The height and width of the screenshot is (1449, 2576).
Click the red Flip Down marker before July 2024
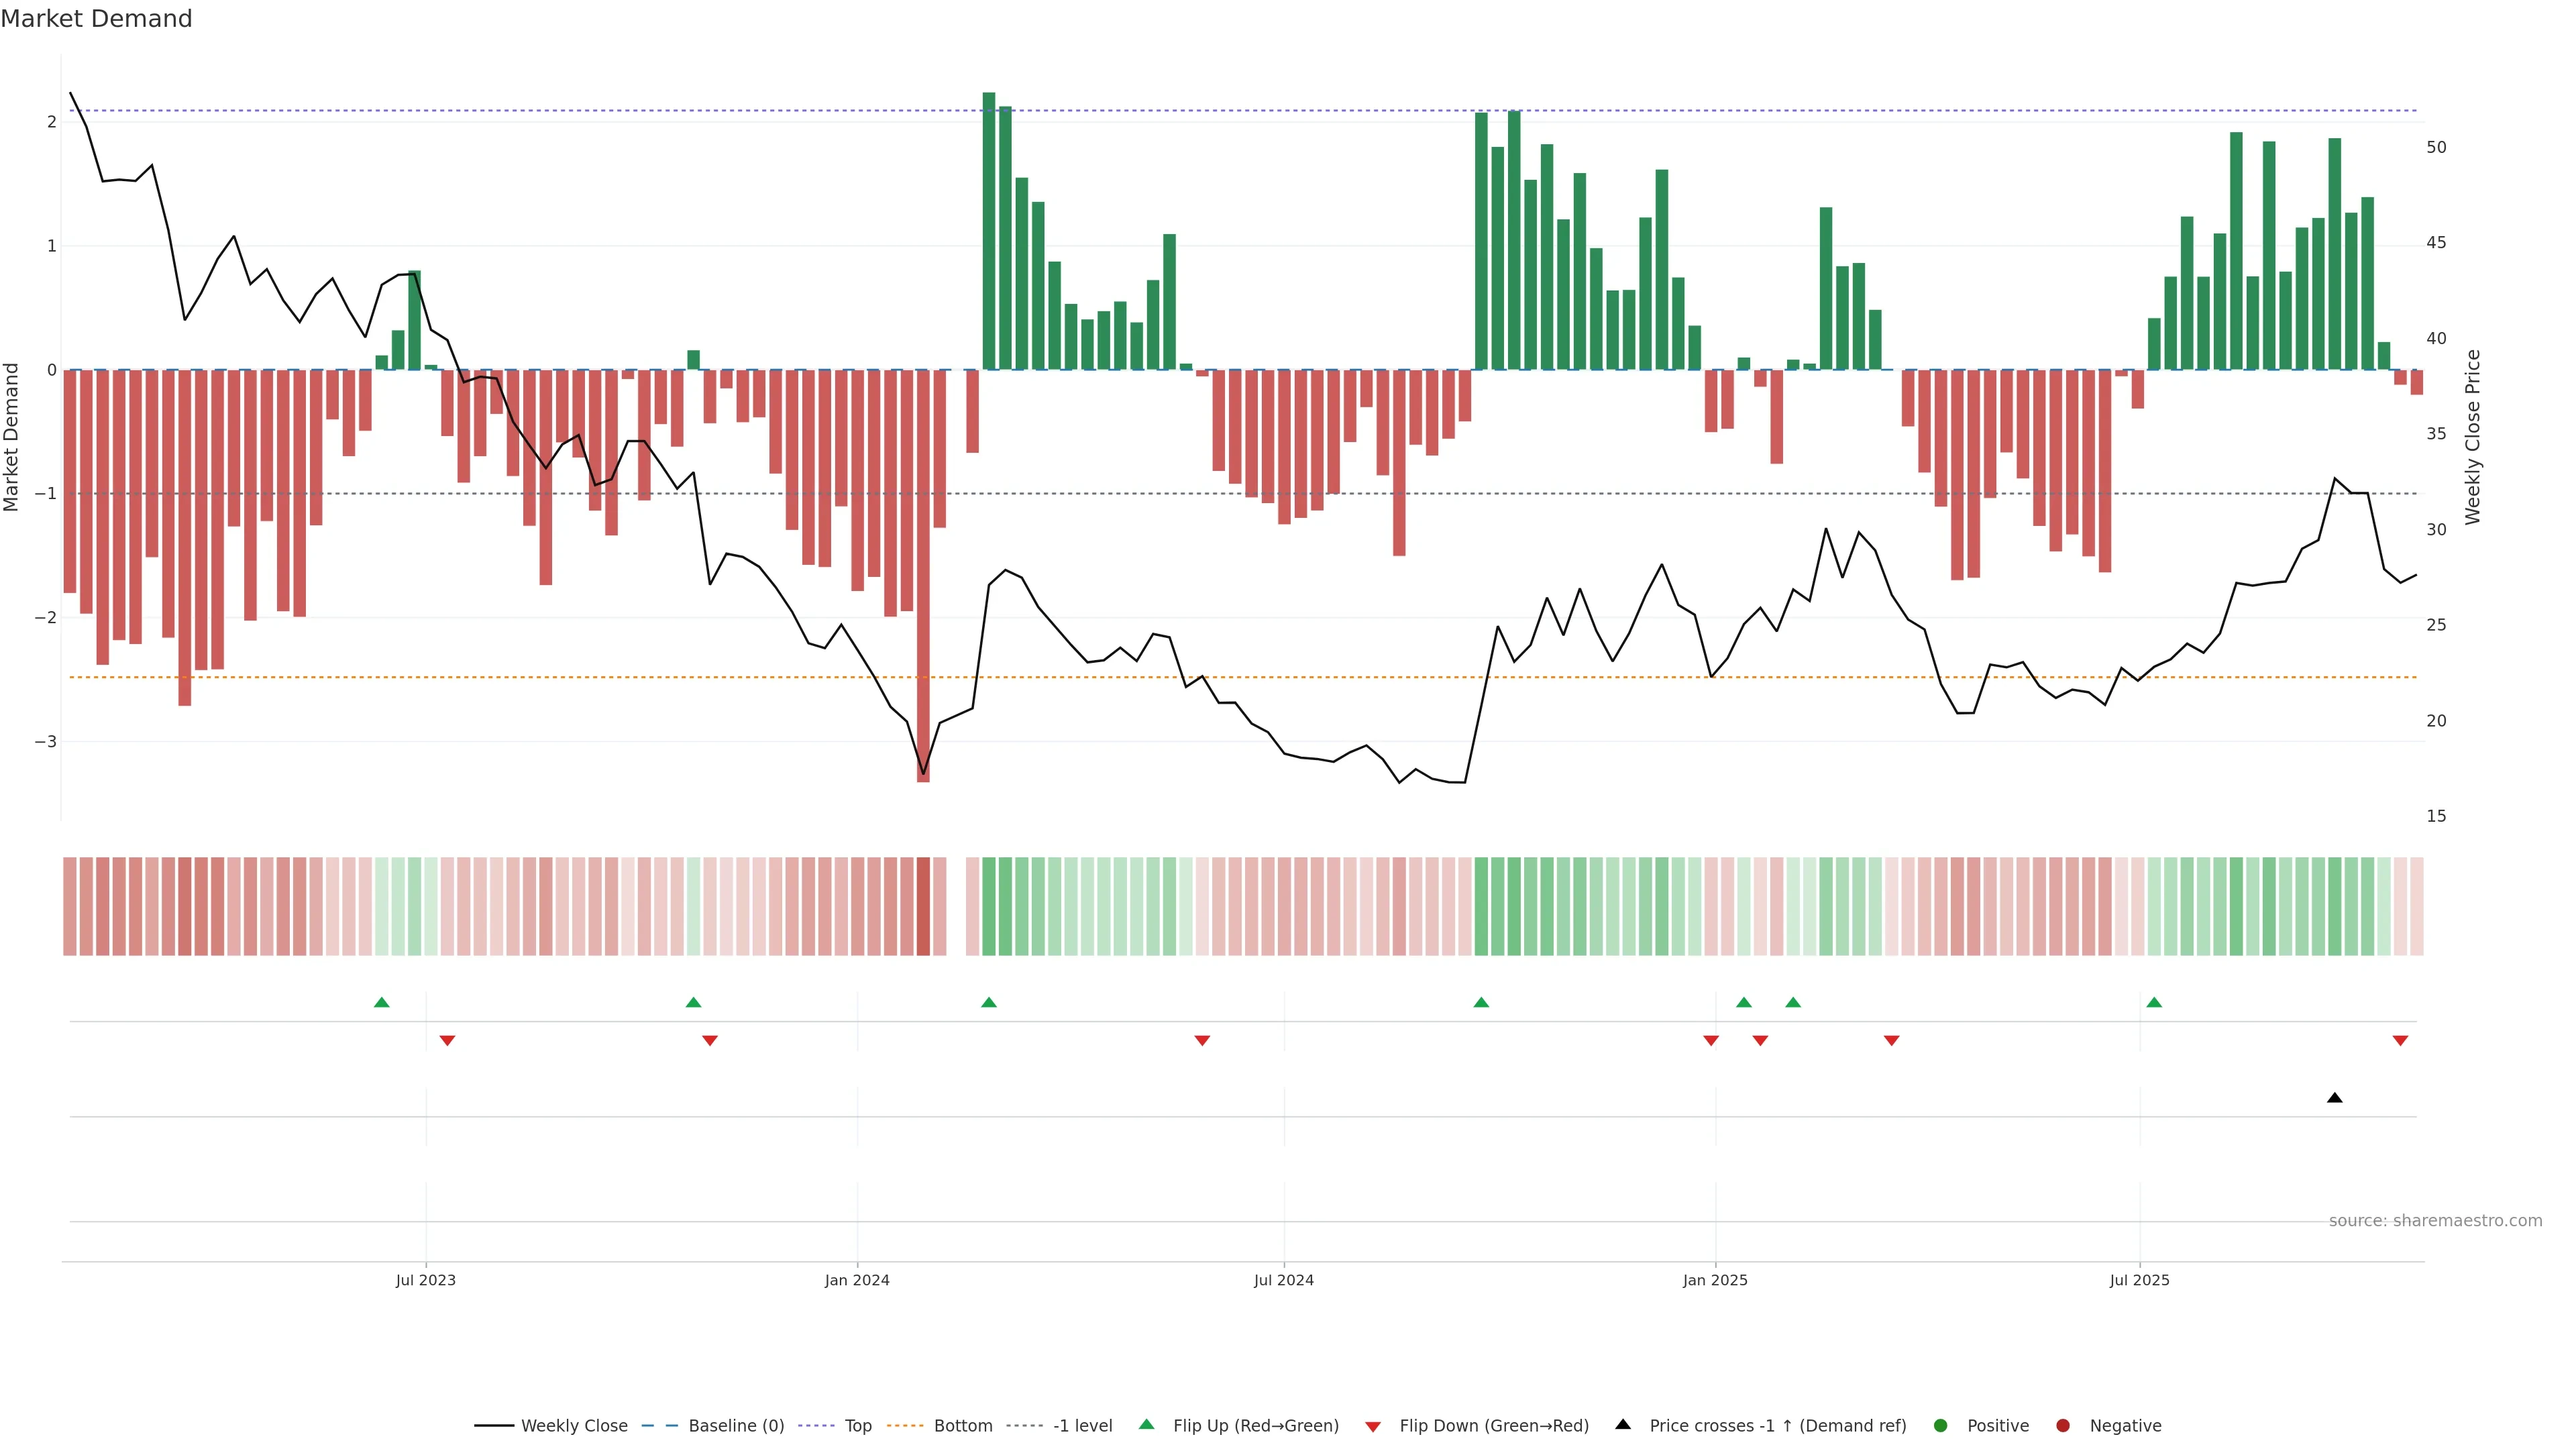[1202, 1041]
